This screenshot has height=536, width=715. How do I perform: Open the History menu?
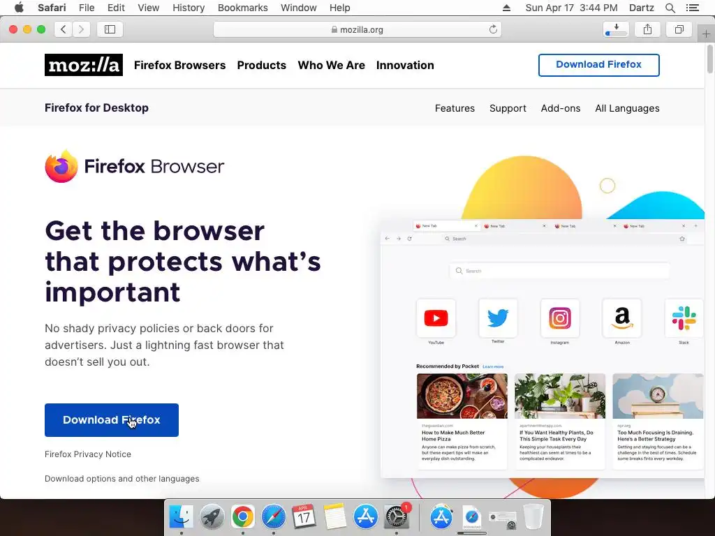(x=189, y=8)
